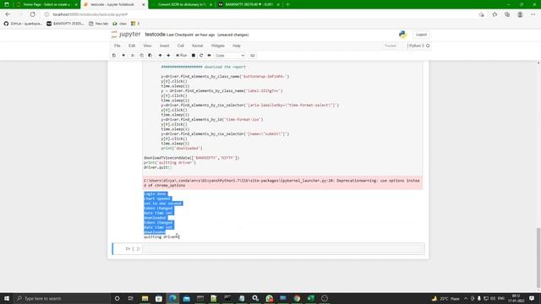Open the File menu

tap(117, 46)
